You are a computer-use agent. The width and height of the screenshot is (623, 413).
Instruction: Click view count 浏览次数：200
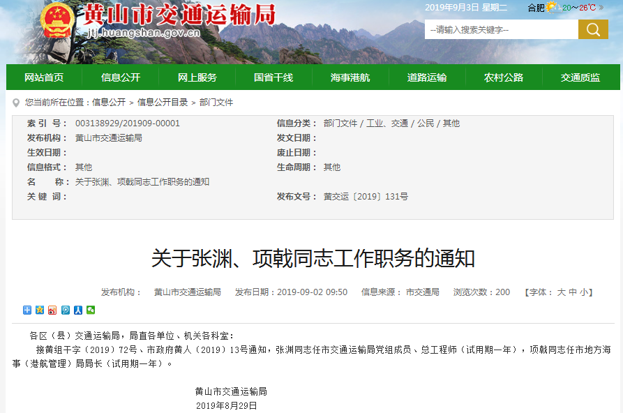(x=481, y=292)
